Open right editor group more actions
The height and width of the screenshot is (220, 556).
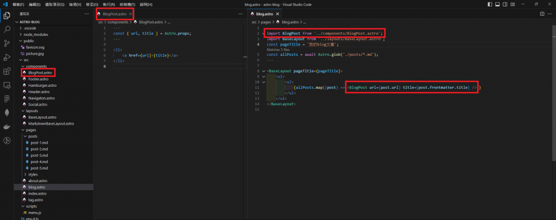tap(550, 14)
